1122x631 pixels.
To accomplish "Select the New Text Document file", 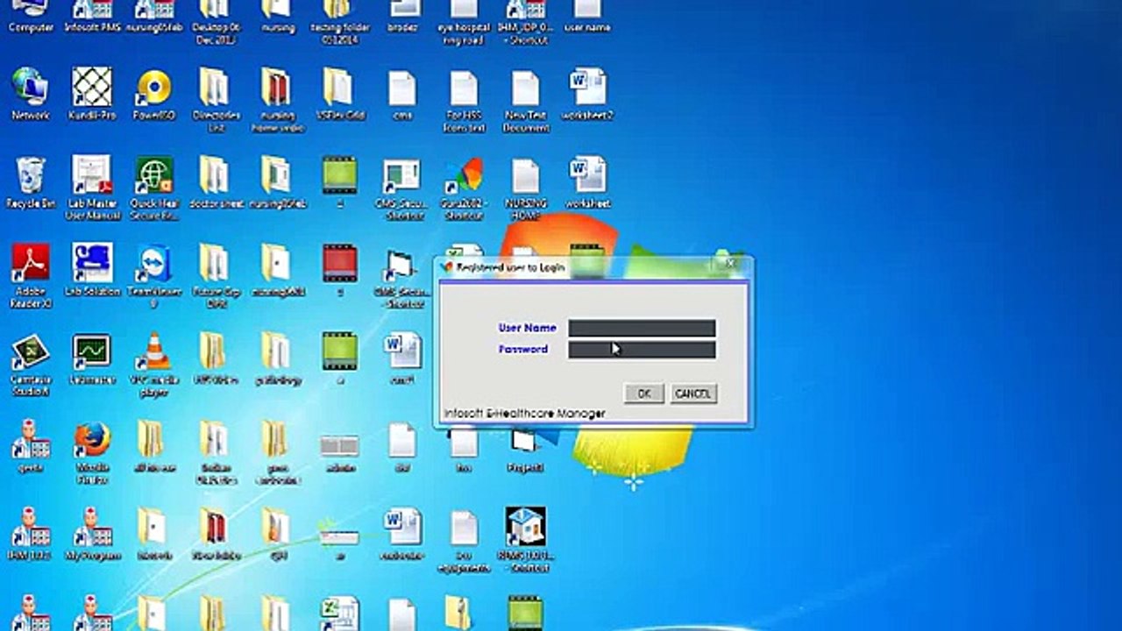I will [526, 100].
